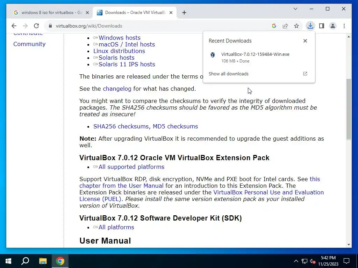The width and height of the screenshot is (358, 268).
Task: Open the changelog link
Action: pyautogui.click(x=117, y=89)
